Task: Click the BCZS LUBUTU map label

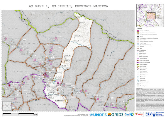Action: click(50, 73)
